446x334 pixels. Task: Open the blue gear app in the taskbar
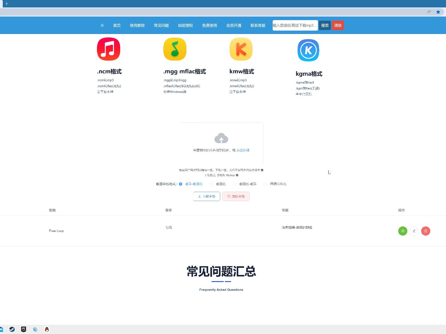click(x=35, y=329)
